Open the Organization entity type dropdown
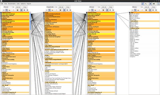Screen dimensions: 160x95 click(x=52, y=7)
